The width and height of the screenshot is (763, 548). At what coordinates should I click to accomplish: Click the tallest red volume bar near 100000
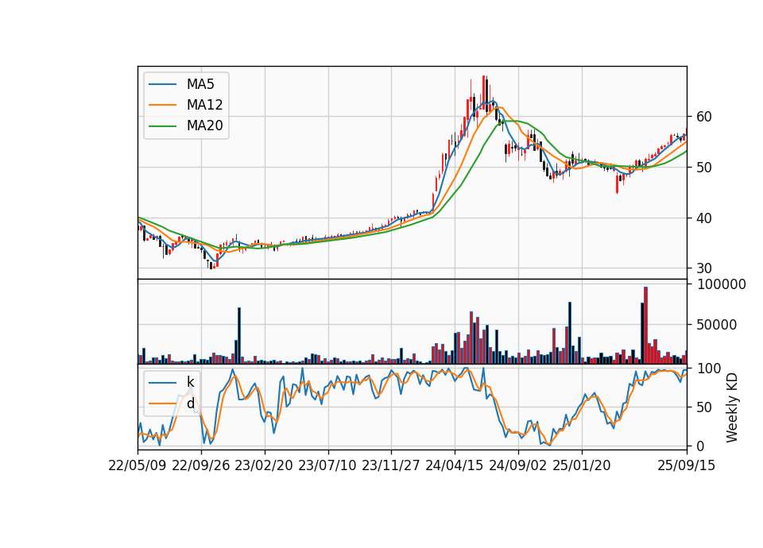pyautogui.click(x=645, y=326)
